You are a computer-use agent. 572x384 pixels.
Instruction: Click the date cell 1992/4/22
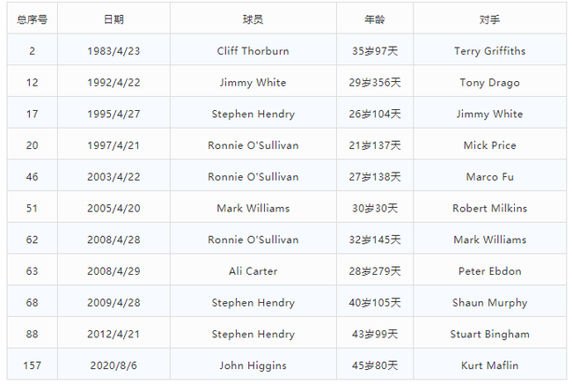coord(114,83)
